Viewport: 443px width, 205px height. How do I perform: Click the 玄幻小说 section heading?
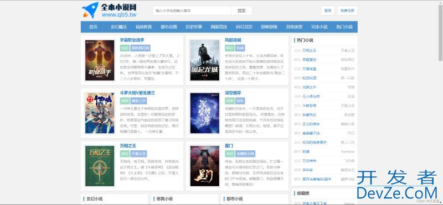click(94, 199)
